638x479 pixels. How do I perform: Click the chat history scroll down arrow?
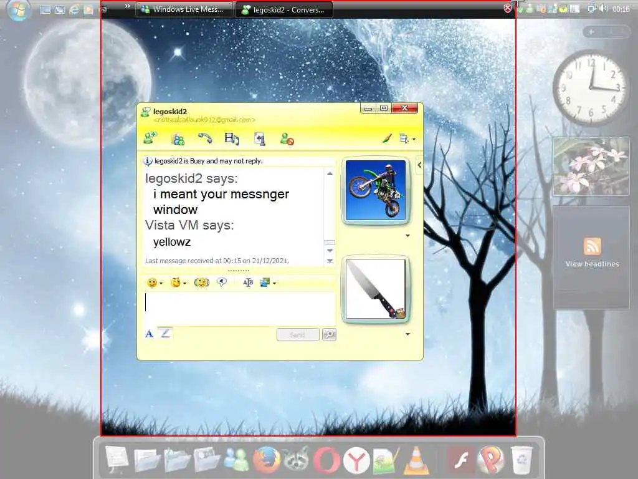click(x=330, y=251)
